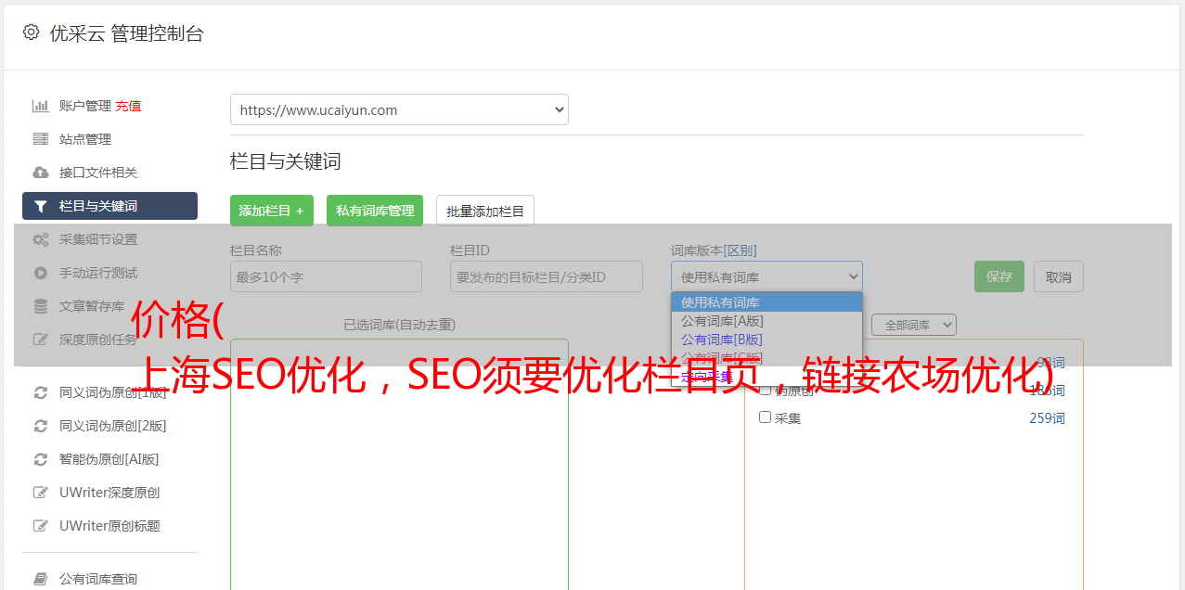
Task: Click the 栏目与关键词 page heading
Action: click(286, 161)
